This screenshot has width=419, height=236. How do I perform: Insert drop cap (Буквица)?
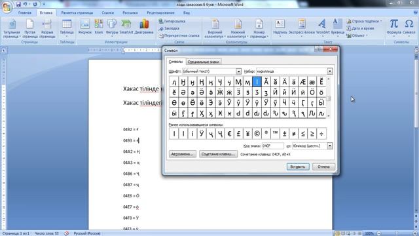click(x=338, y=28)
